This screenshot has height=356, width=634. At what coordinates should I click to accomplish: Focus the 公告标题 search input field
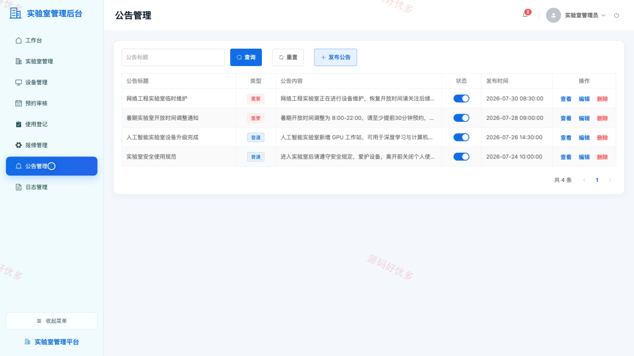173,57
